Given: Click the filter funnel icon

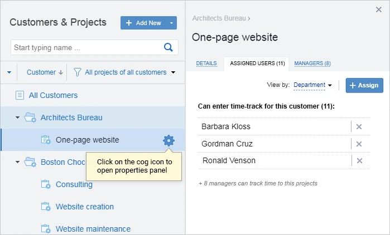Looking at the screenshot, I should [78, 72].
